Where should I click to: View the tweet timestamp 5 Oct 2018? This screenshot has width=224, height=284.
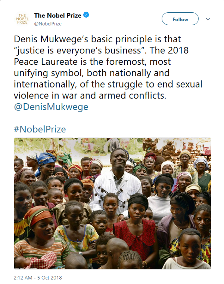(x=50, y=278)
